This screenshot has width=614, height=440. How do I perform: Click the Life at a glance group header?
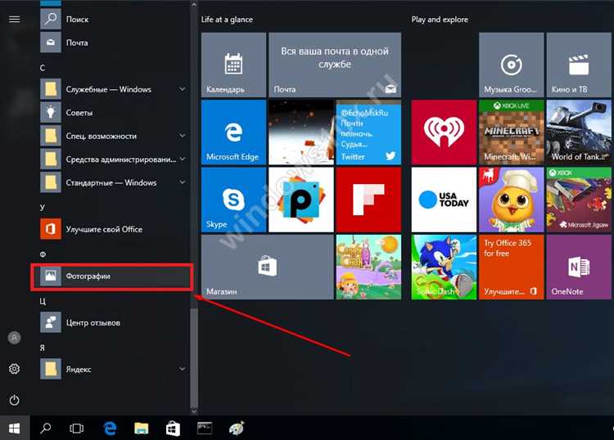click(x=227, y=20)
